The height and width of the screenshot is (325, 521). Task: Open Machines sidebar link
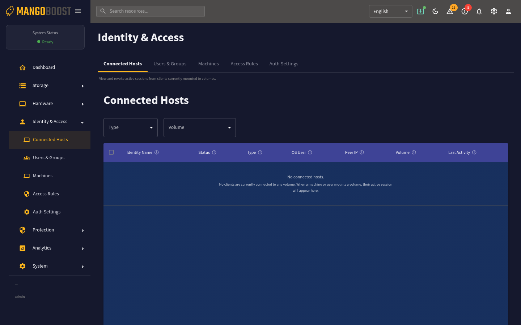50,176
